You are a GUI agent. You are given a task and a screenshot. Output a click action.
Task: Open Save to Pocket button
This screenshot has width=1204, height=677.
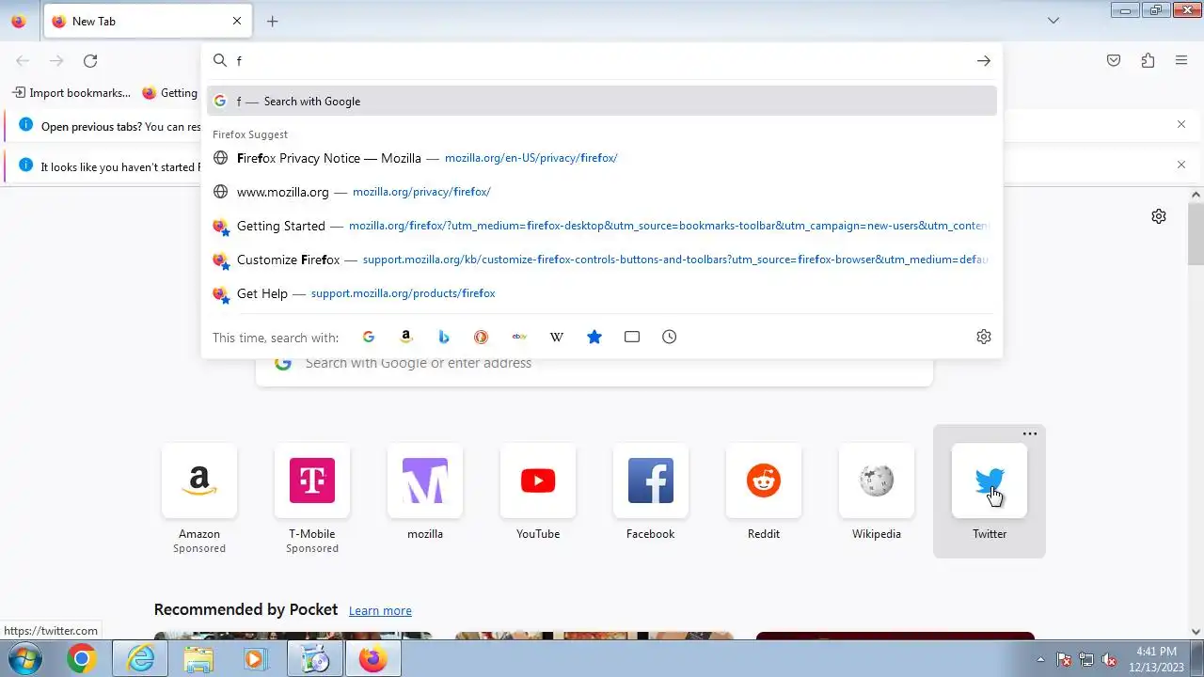point(1114,61)
